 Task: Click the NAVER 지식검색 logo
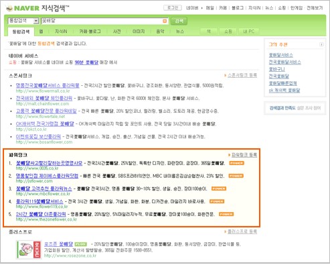37,8
